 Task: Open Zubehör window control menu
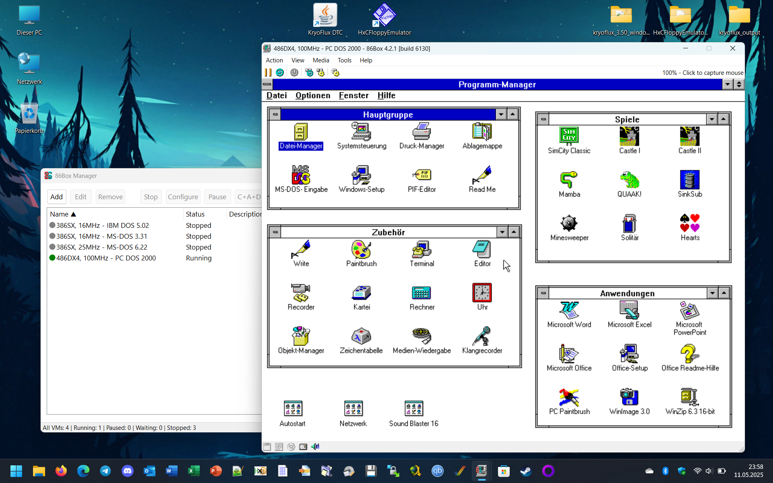point(275,232)
